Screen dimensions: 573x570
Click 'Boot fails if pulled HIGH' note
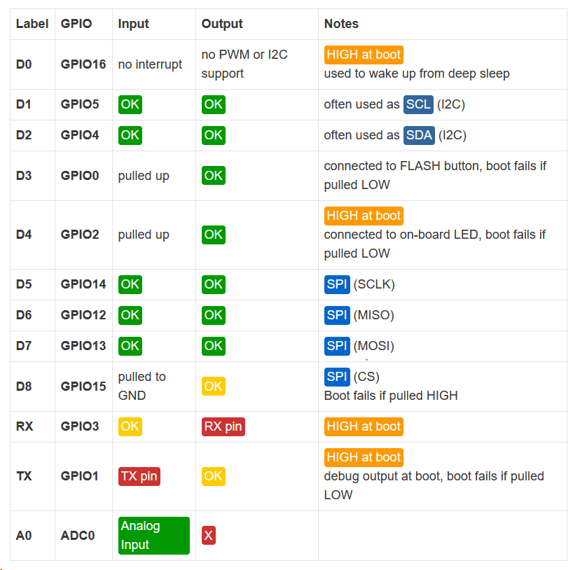click(x=391, y=396)
